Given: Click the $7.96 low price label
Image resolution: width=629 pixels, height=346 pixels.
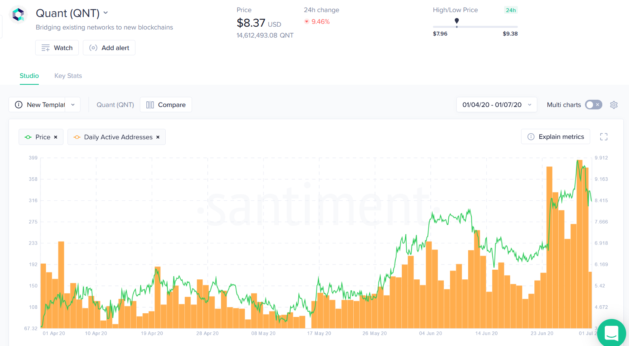Looking at the screenshot, I should coord(440,34).
